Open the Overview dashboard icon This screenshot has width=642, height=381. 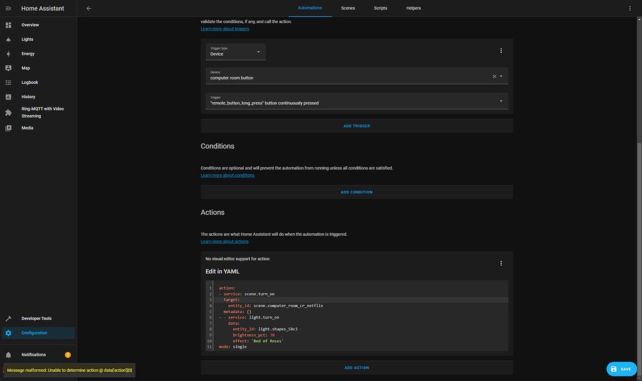click(8, 25)
